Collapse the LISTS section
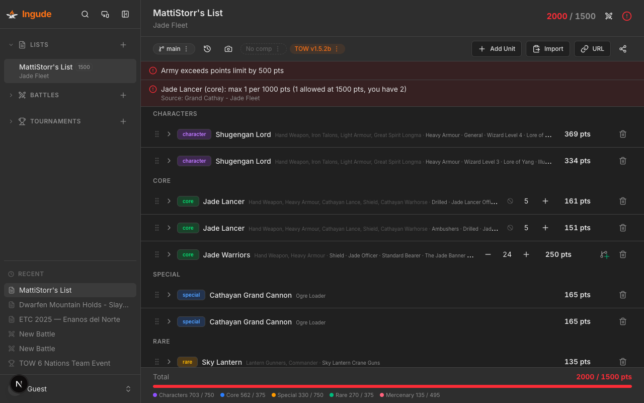Image resolution: width=644 pixels, height=403 pixels. (11, 44)
